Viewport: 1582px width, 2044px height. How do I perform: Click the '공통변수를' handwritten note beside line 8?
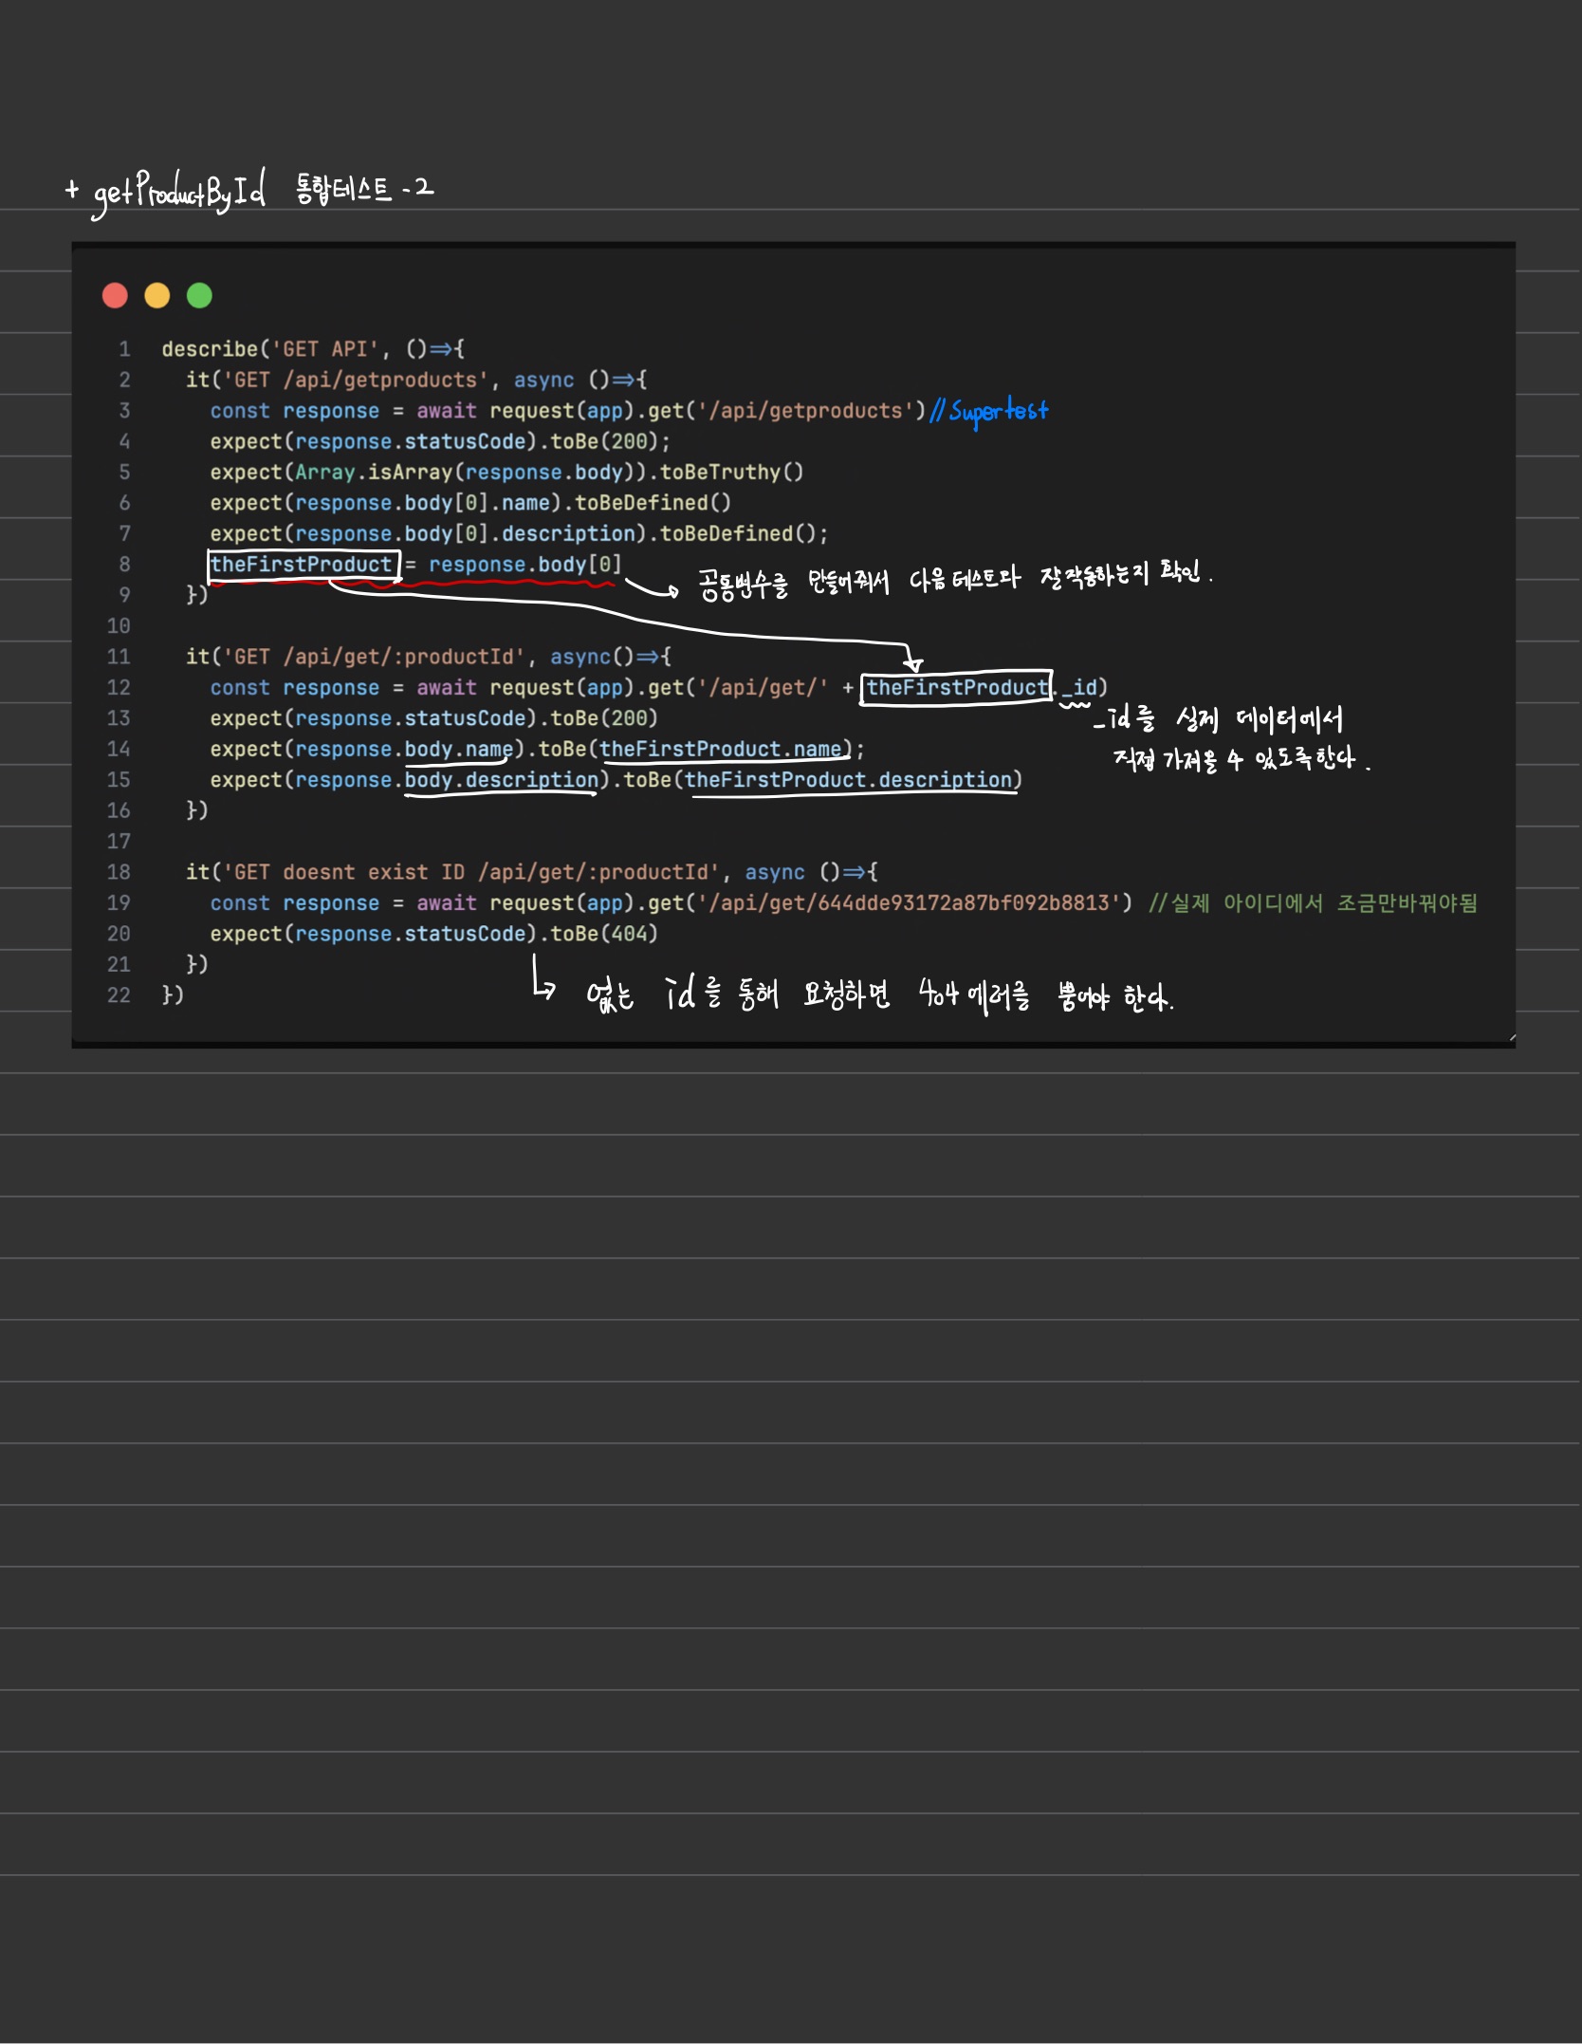(x=743, y=583)
